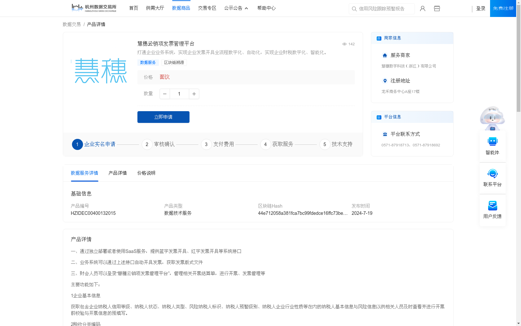
Task: Open the Hangzhou Data Exchange logo
Action: (94, 8)
